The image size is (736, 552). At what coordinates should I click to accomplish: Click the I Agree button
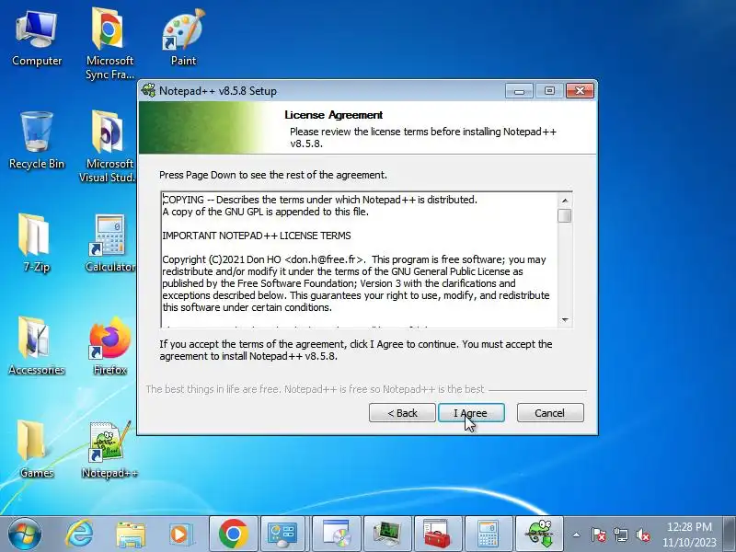click(471, 412)
